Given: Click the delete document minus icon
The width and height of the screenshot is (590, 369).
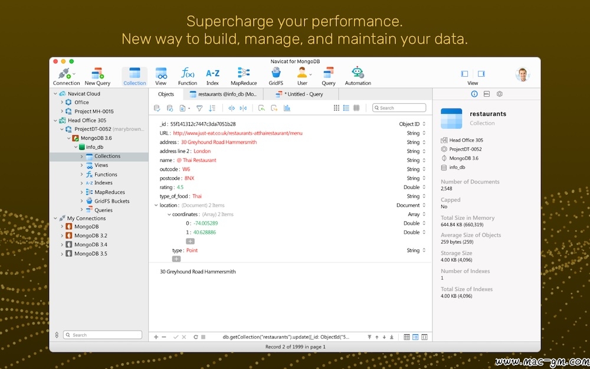Looking at the screenshot, I should coord(163,337).
